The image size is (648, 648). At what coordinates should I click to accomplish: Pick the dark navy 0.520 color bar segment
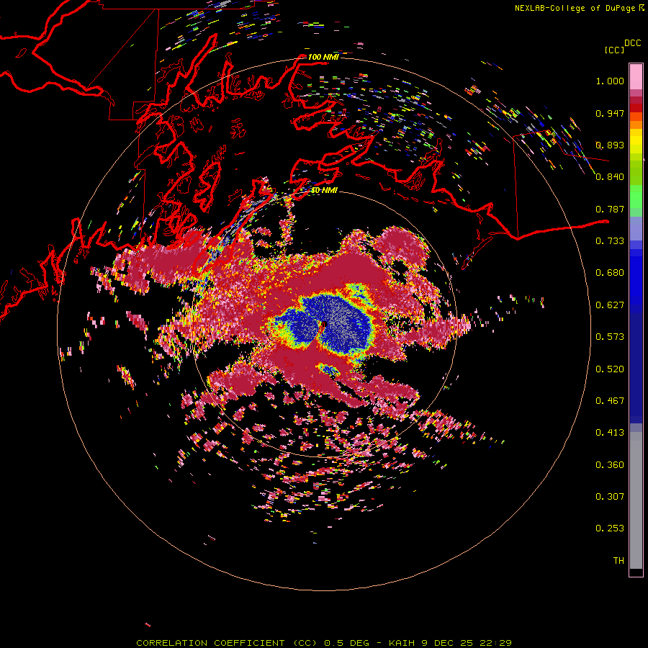coord(636,368)
